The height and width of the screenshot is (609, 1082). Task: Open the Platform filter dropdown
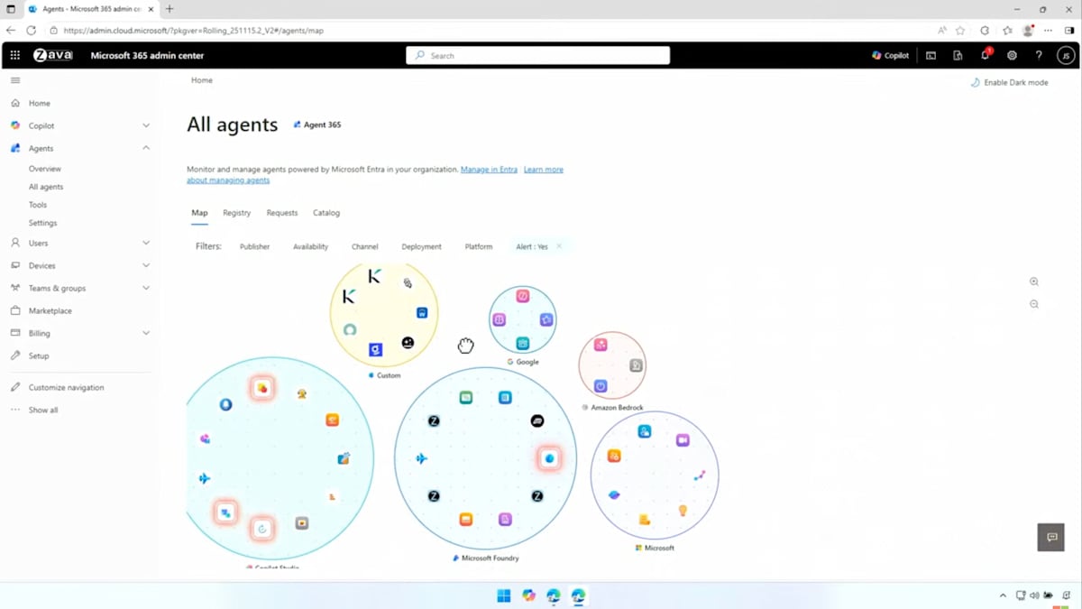coord(479,246)
